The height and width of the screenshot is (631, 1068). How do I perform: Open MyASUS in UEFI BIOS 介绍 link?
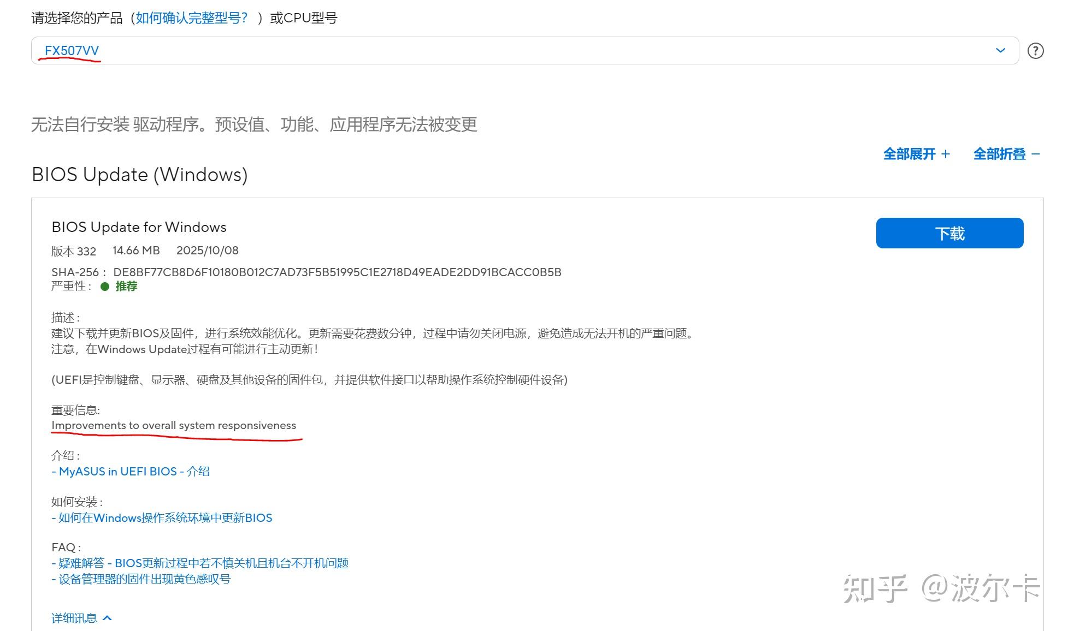coord(131,471)
